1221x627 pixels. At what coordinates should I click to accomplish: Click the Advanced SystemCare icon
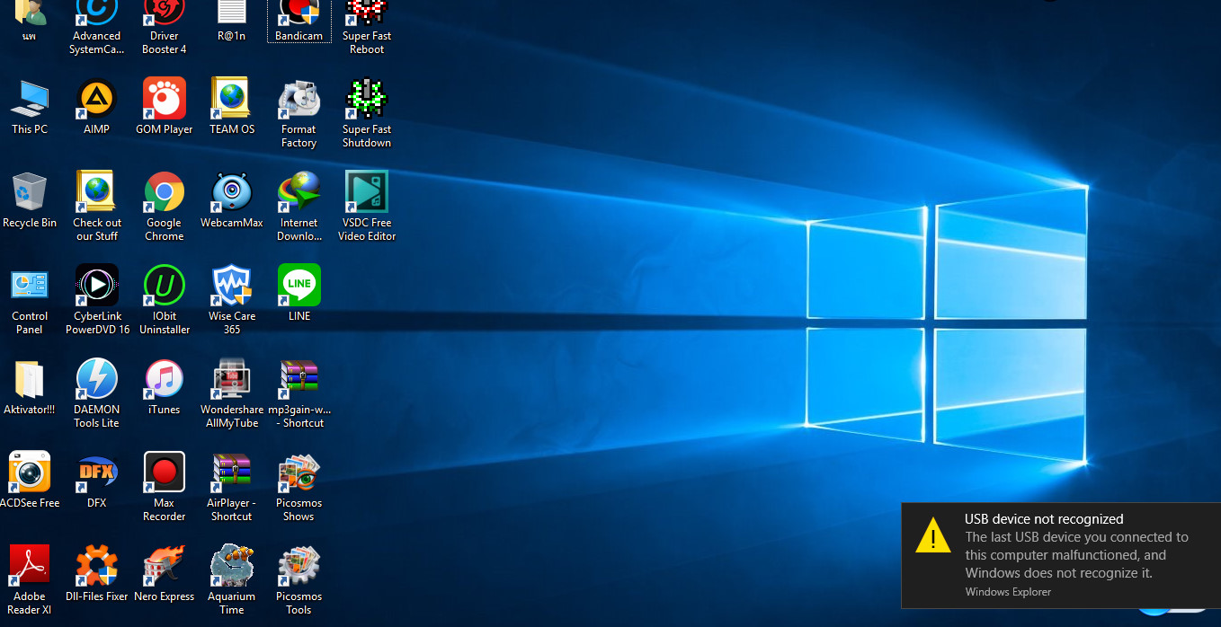(x=97, y=13)
